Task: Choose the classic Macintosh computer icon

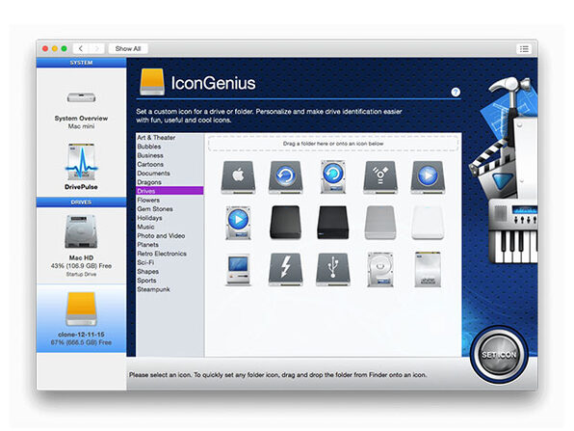Action: (238, 269)
